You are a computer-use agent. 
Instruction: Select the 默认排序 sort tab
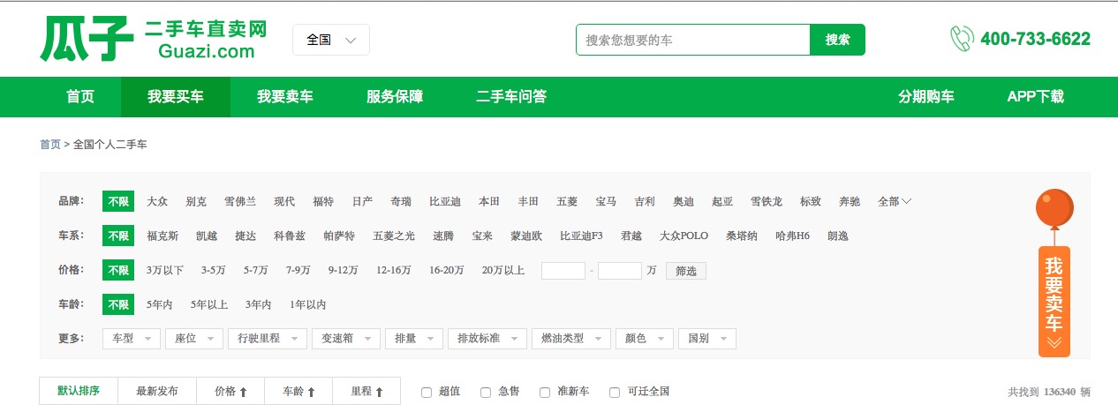(x=79, y=391)
